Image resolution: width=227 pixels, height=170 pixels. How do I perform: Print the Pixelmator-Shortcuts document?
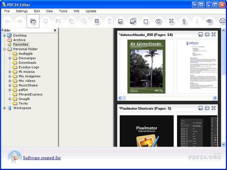click(x=207, y=108)
